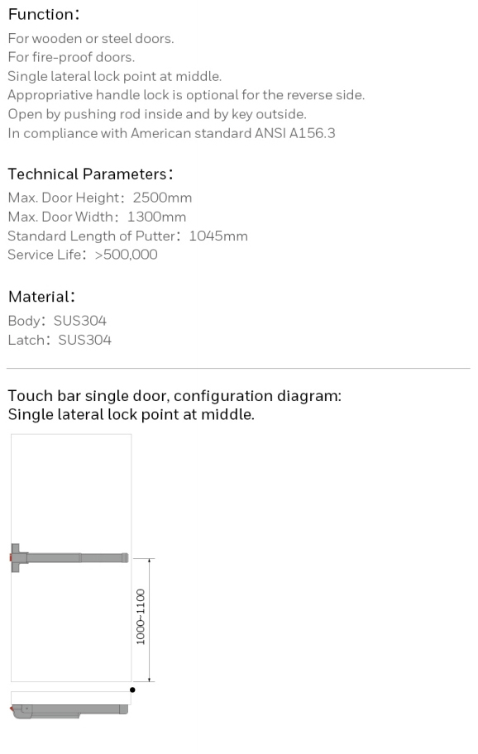Click the black pivot dot below door
Viewport: 478px width, 754px height.
click(x=132, y=690)
